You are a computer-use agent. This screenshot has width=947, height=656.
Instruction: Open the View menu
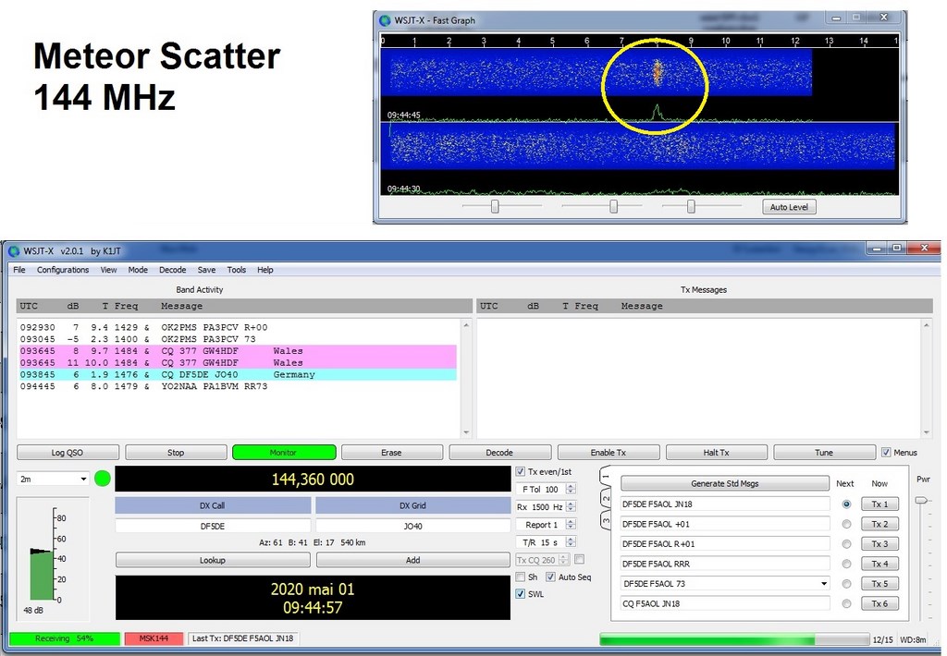pyautogui.click(x=109, y=270)
